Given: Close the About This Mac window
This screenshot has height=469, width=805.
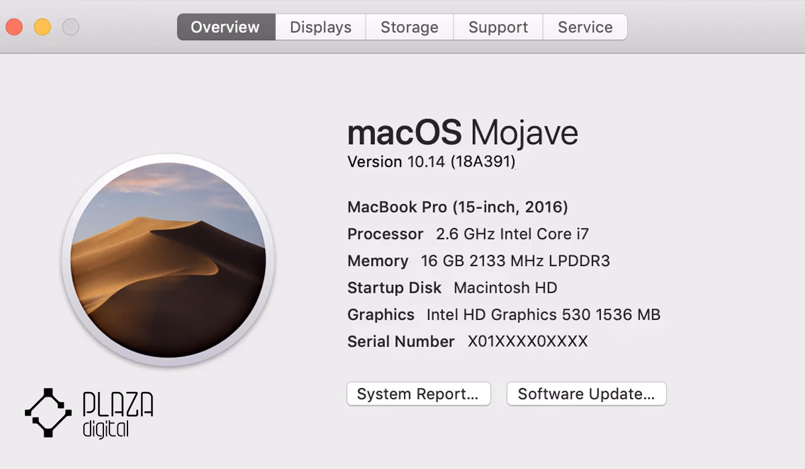Looking at the screenshot, I should click(x=14, y=27).
